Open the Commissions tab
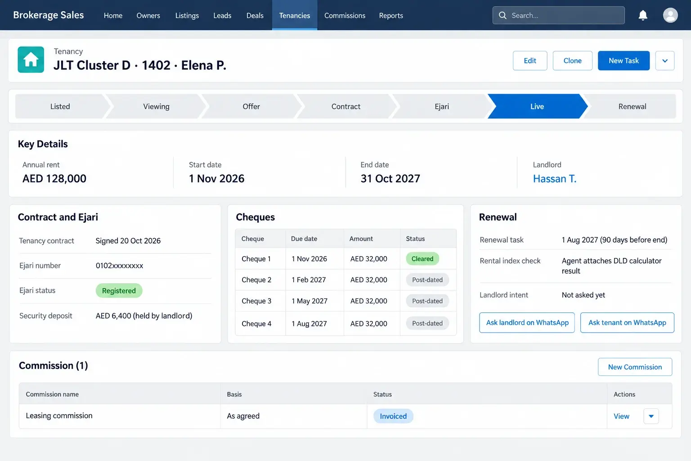 tap(345, 15)
